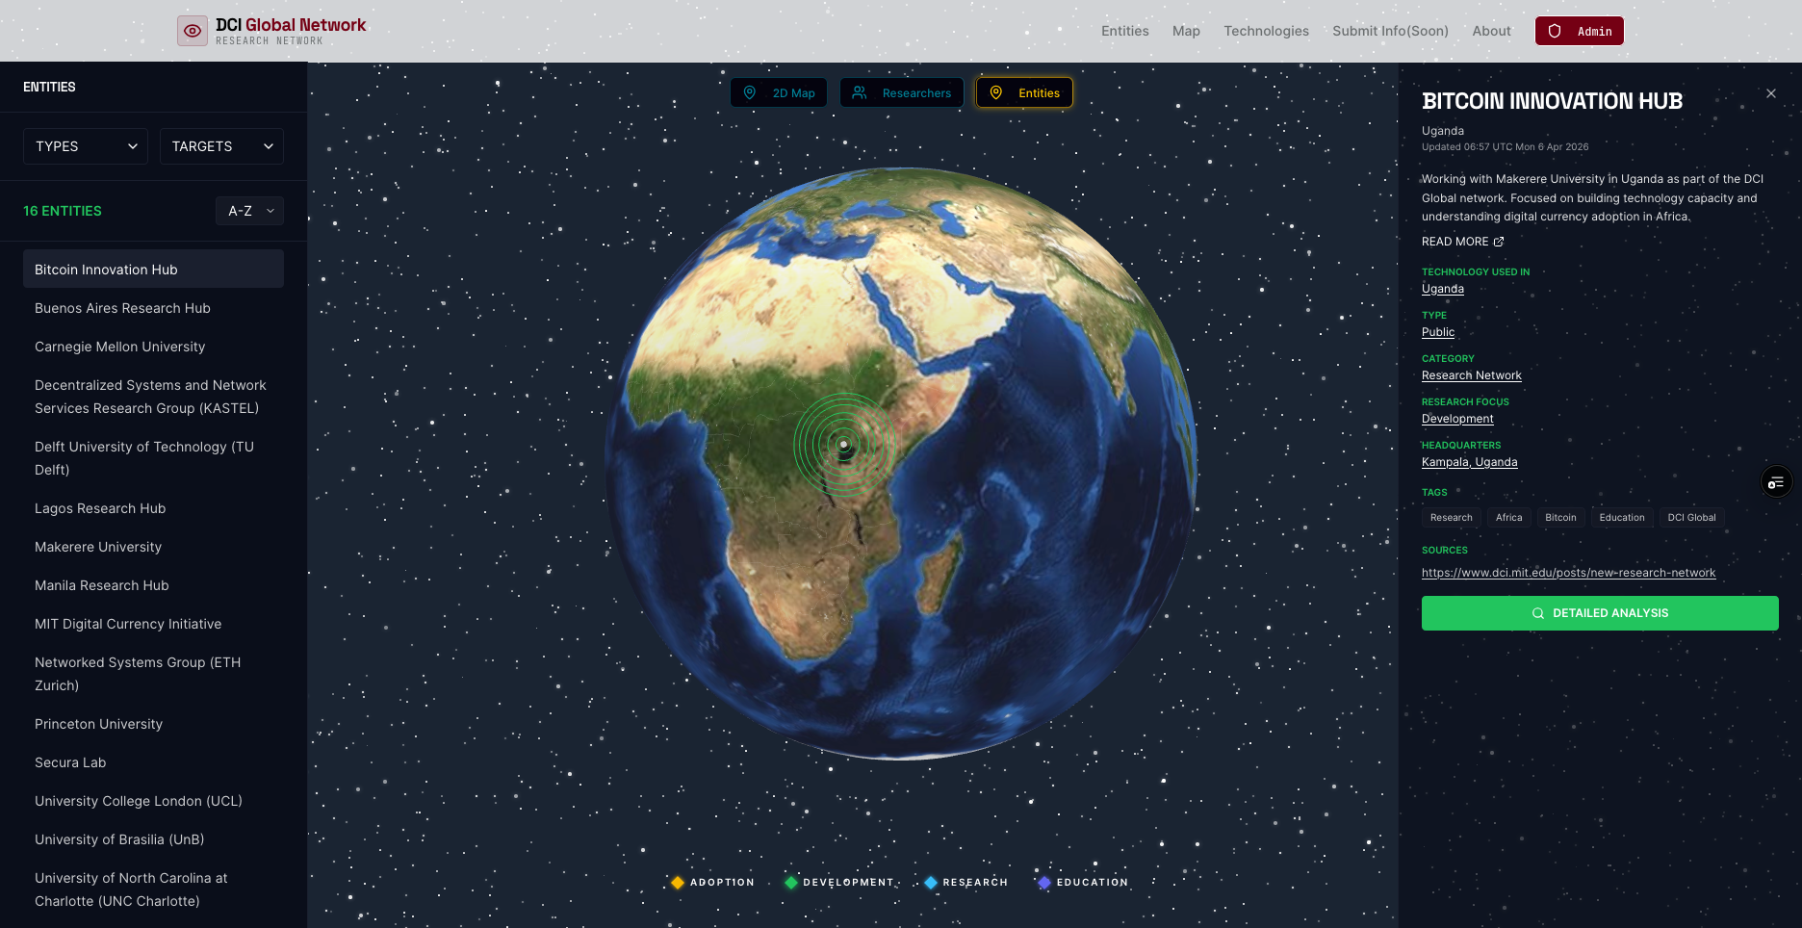Toggle the Researchers view
This screenshot has height=928, width=1802.
902,93
